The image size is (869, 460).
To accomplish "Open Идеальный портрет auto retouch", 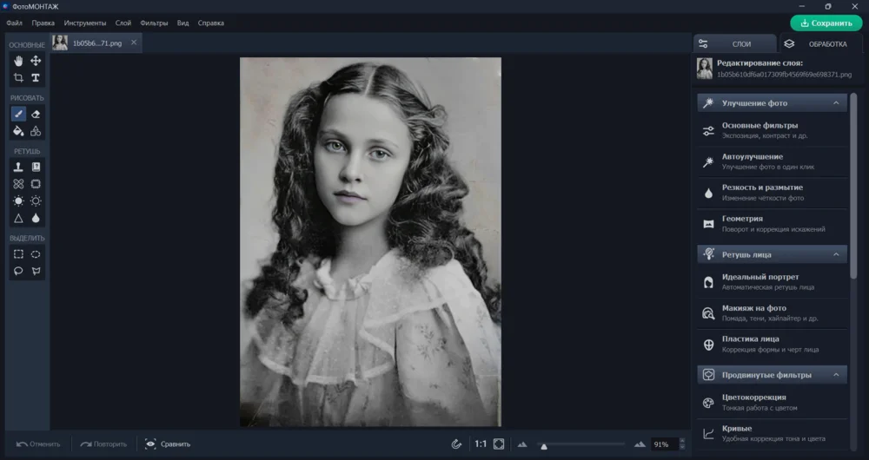I will [772, 282].
